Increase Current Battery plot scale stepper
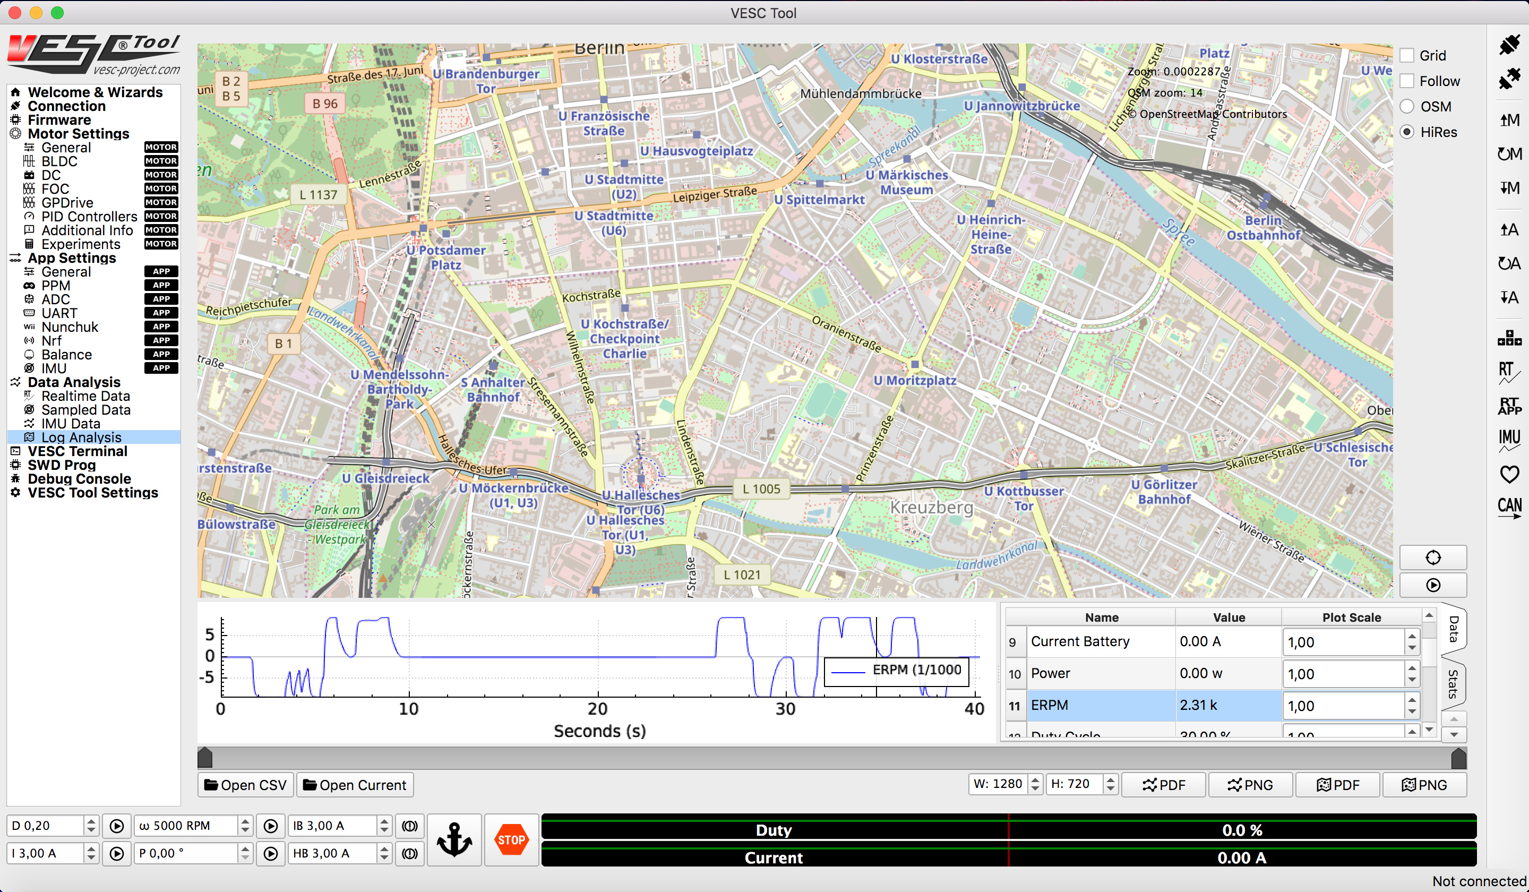 (x=1413, y=636)
